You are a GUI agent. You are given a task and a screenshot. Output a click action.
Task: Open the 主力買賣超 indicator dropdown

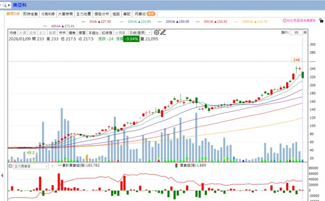click(x=31, y=166)
